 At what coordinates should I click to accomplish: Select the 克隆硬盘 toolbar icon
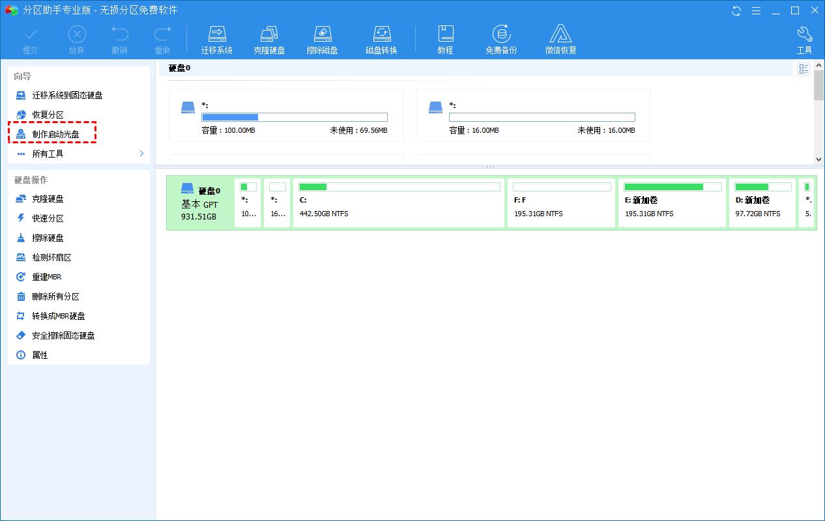[270, 38]
